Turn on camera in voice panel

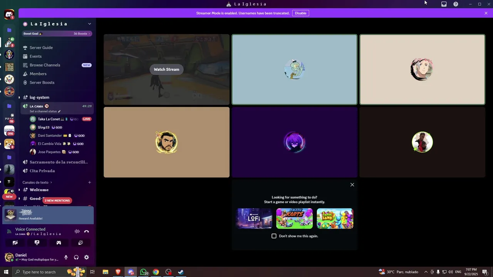(15, 243)
